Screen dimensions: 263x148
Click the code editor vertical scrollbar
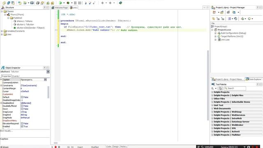(x=208, y=86)
